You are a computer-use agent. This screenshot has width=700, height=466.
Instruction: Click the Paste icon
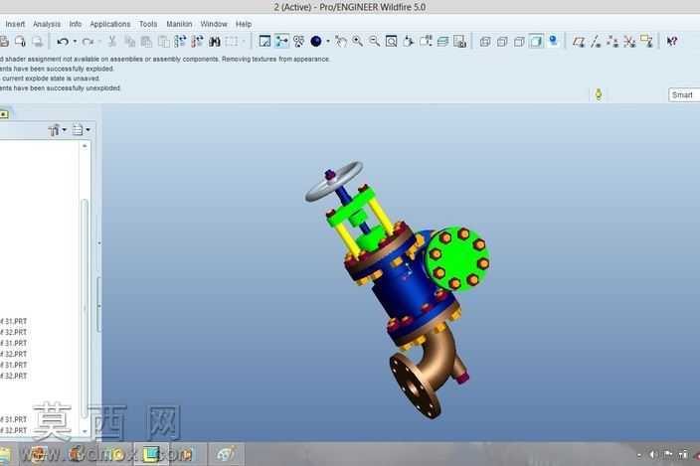pyautogui.click(x=146, y=42)
